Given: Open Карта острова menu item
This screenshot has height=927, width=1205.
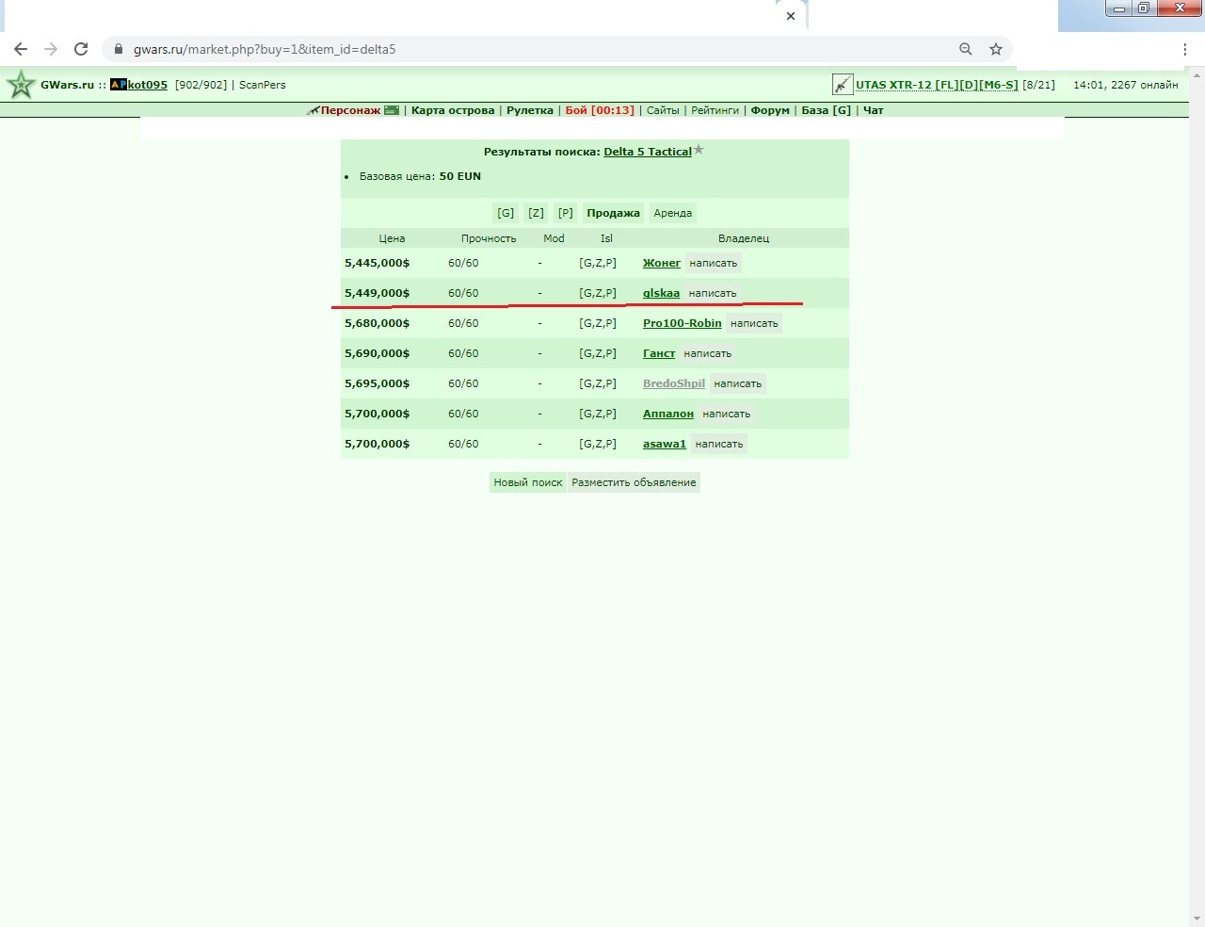Looking at the screenshot, I should 453,110.
